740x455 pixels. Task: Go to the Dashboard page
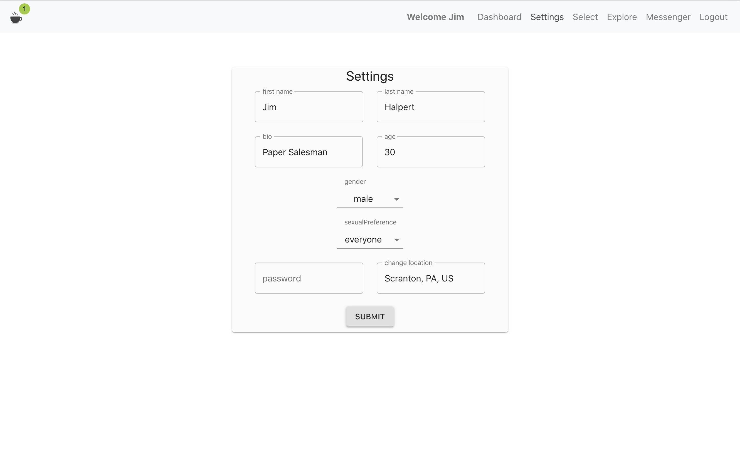pyautogui.click(x=499, y=17)
